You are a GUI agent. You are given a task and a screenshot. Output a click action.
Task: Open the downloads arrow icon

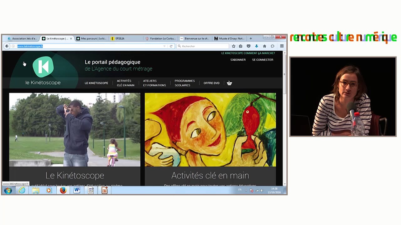[256, 46]
